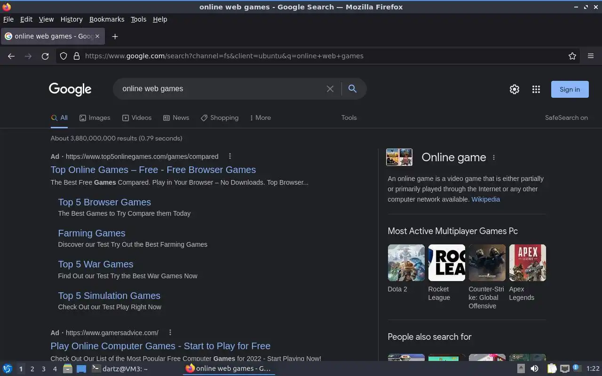Adjust volume from tray speaker icon
Image resolution: width=602 pixels, height=376 pixels.
tap(534, 369)
